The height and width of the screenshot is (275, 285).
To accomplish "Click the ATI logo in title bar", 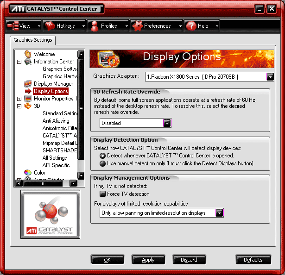I will (18, 9).
